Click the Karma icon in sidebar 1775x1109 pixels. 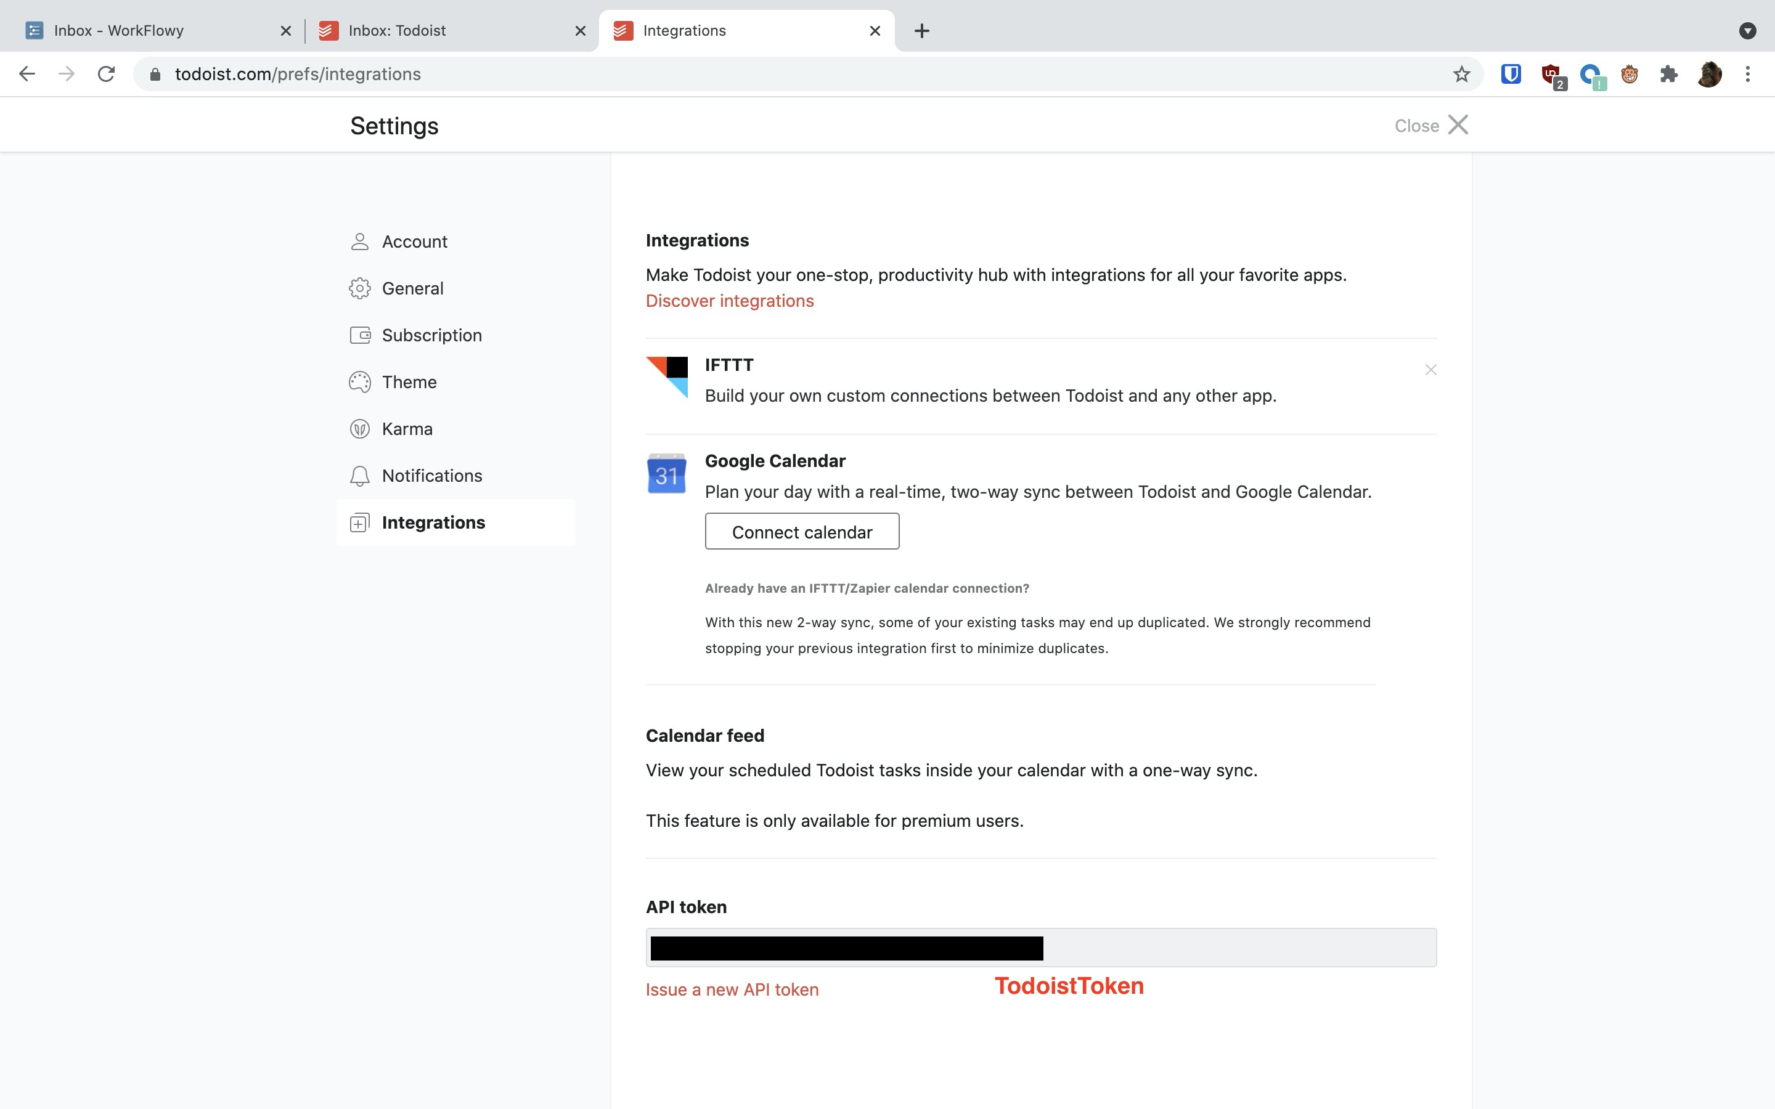359,429
